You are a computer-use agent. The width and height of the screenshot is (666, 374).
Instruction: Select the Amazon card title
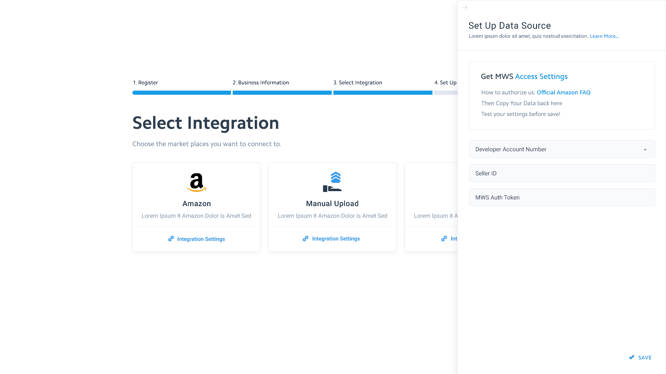[x=196, y=204]
